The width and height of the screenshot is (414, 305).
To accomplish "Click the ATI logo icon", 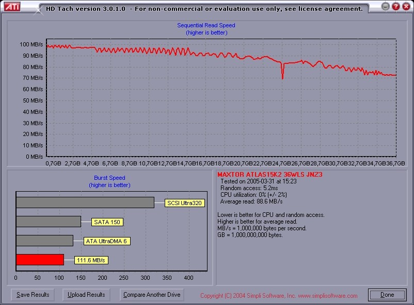I will click(12, 7).
